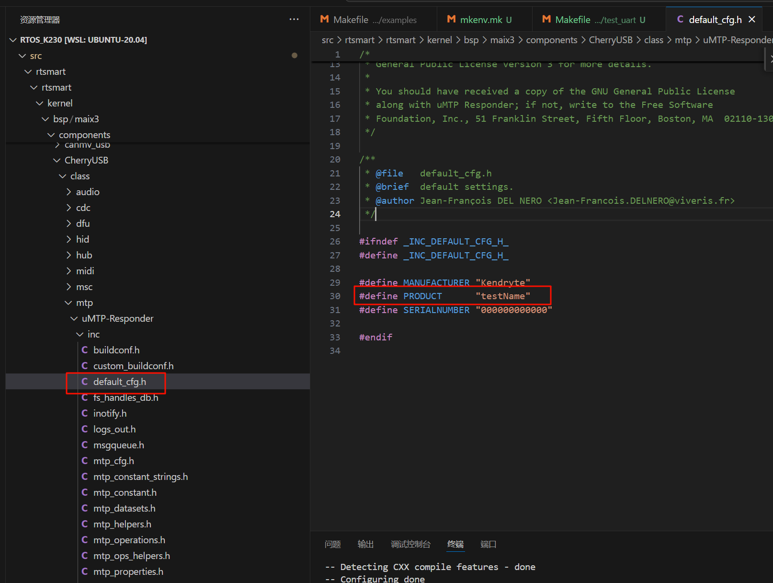Click the SERIALNUMBER define line
Screen dimensions: 773x583
coord(455,310)
